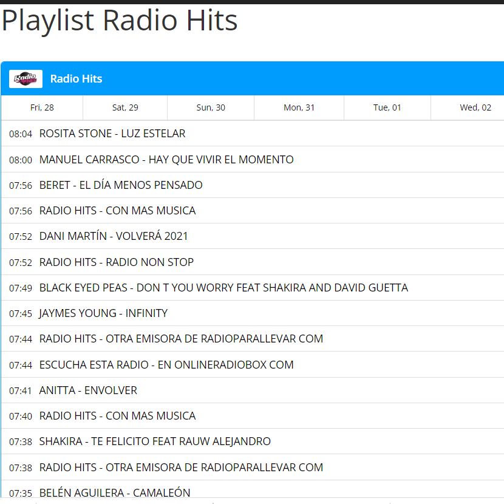Select the Sat, 29 day tab

point(125,107)
